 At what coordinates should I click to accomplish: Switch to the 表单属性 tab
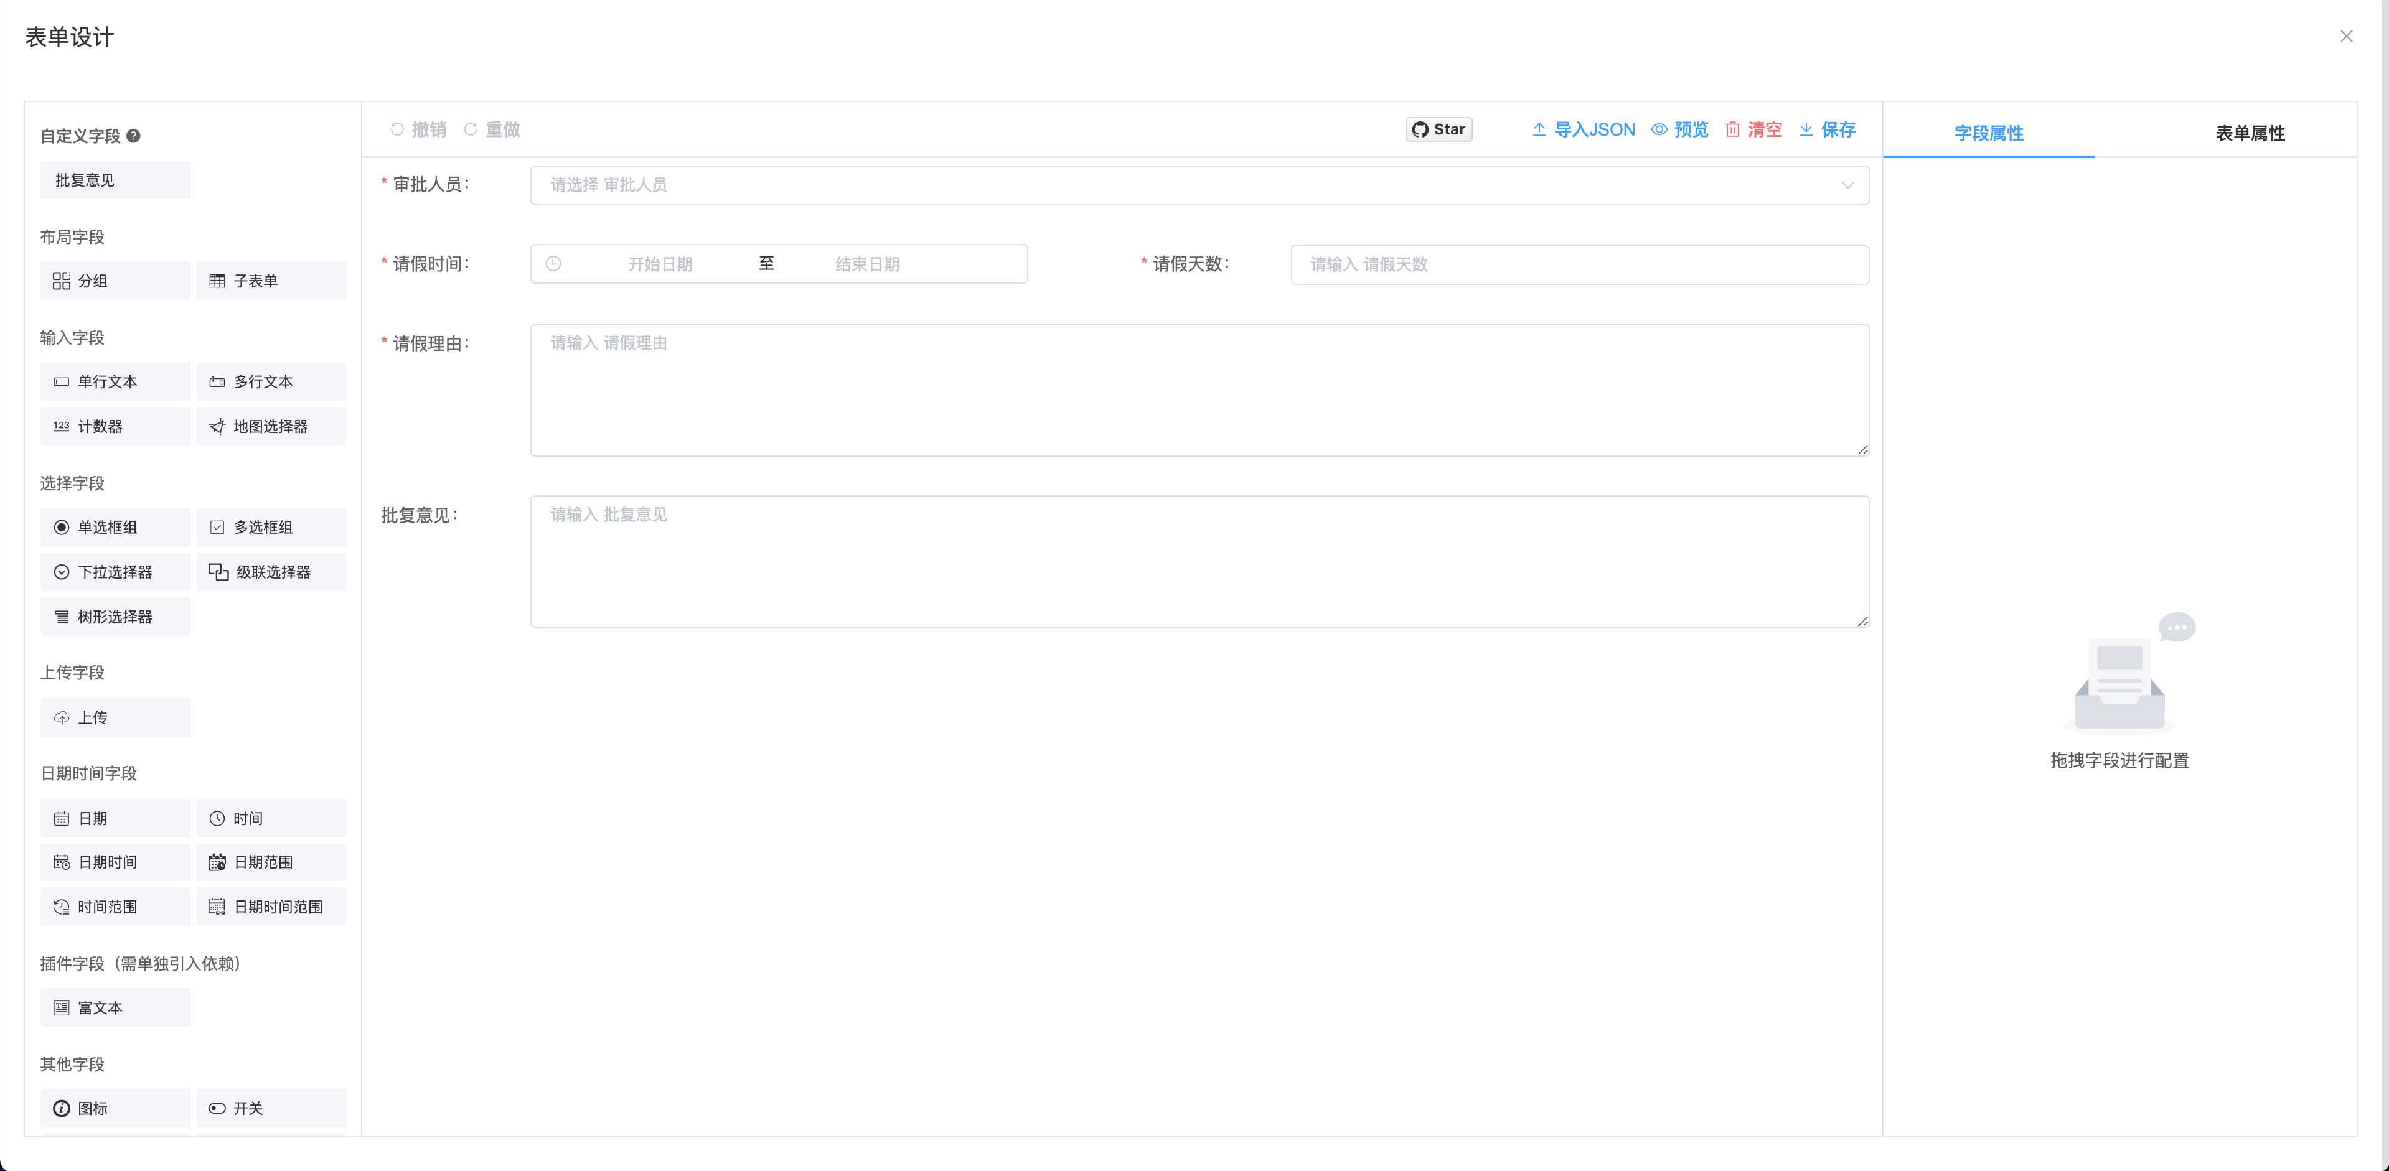tap(2250, 133)
